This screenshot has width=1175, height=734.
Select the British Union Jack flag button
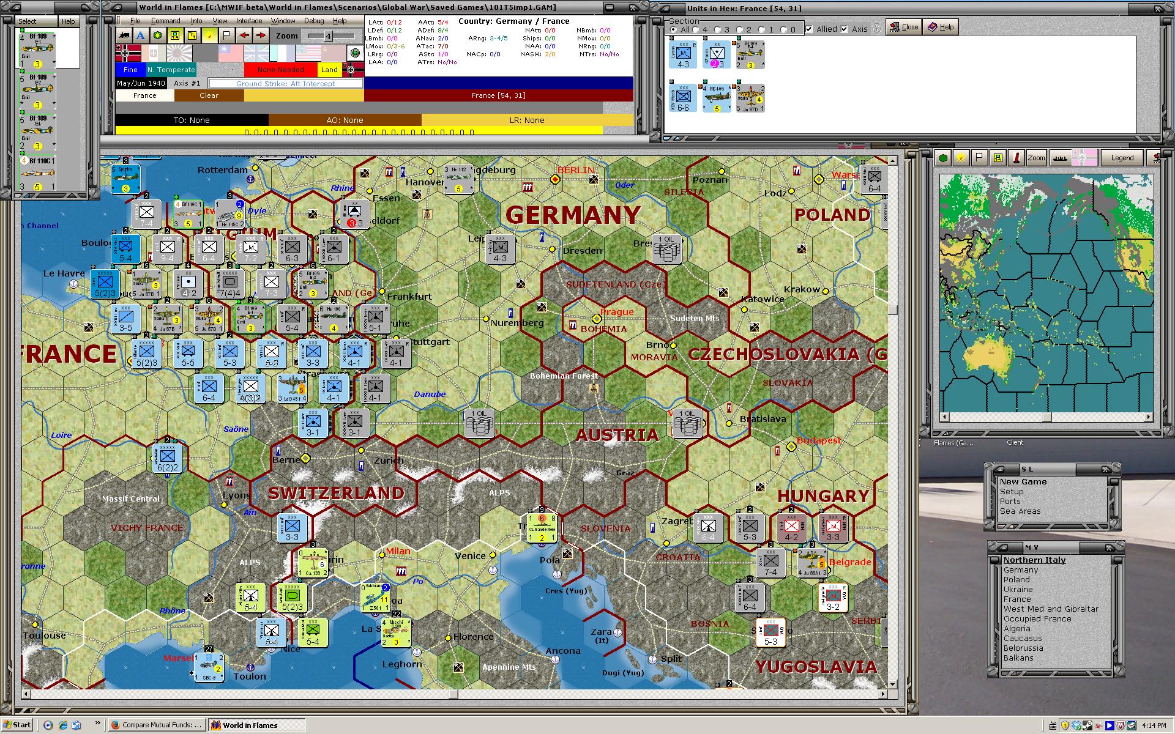coord(256,53)
